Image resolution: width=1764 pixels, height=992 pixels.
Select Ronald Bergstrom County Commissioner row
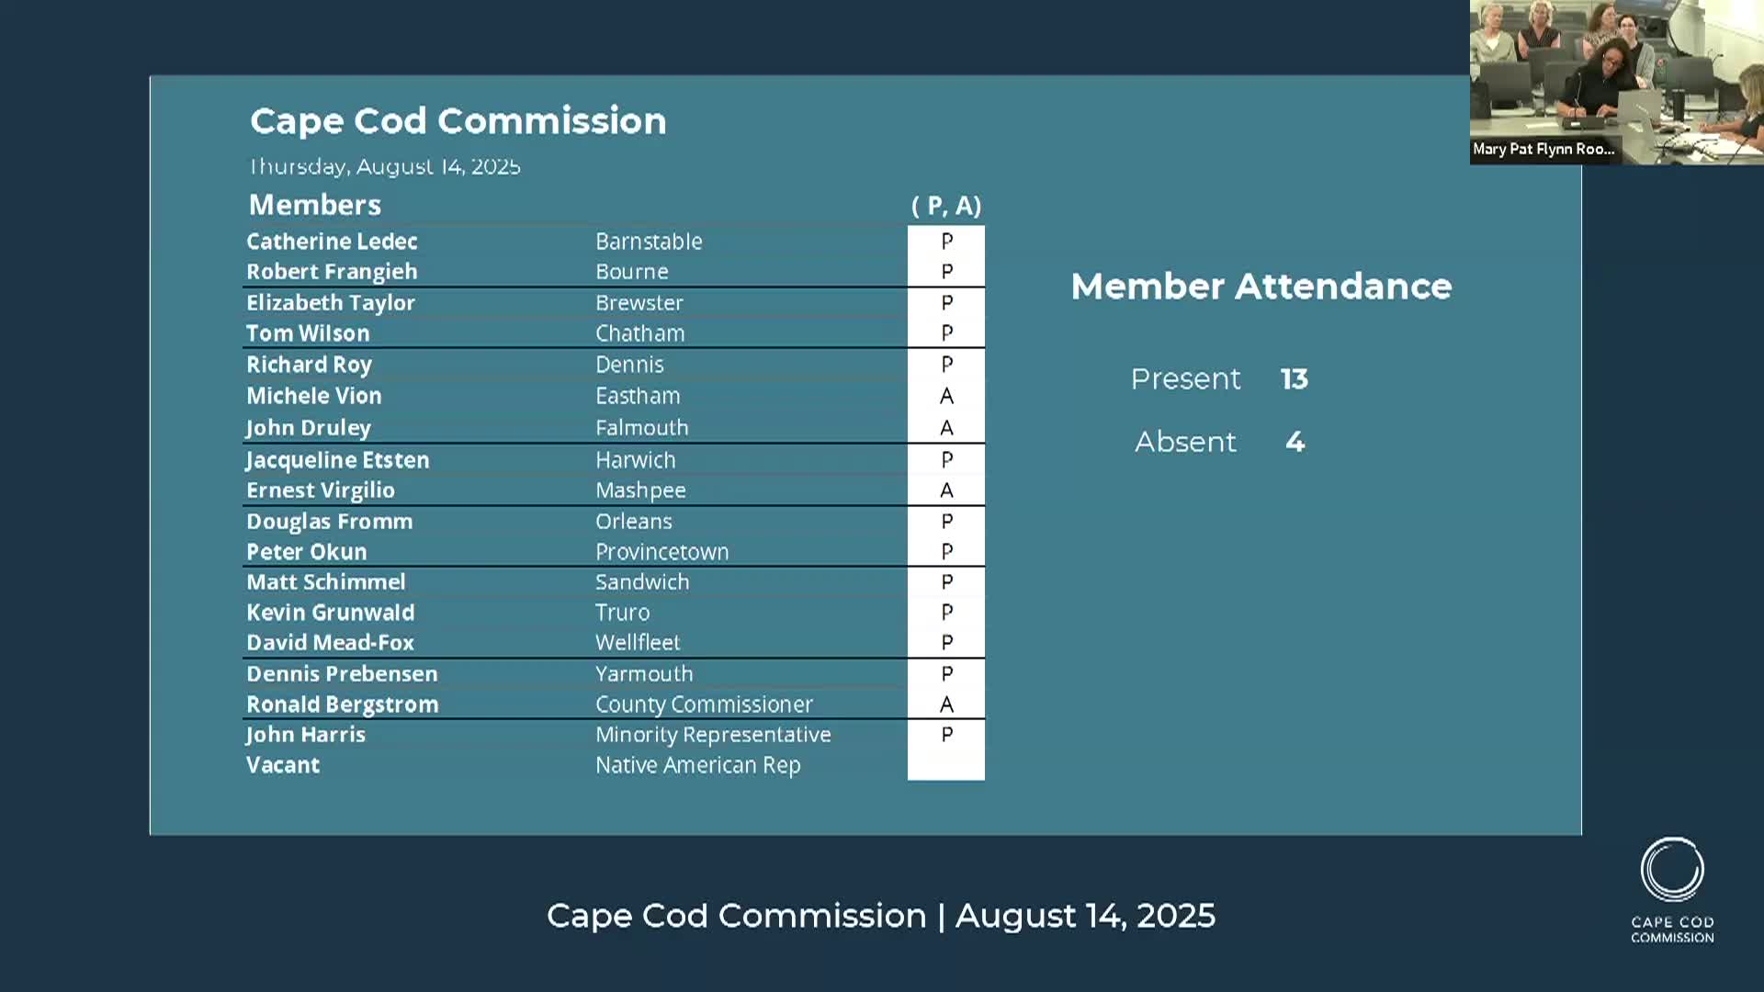point(614,704)
